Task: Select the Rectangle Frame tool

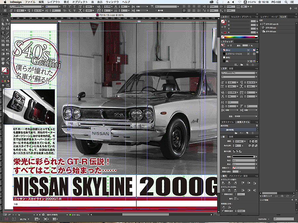Action: pos(3,41)
